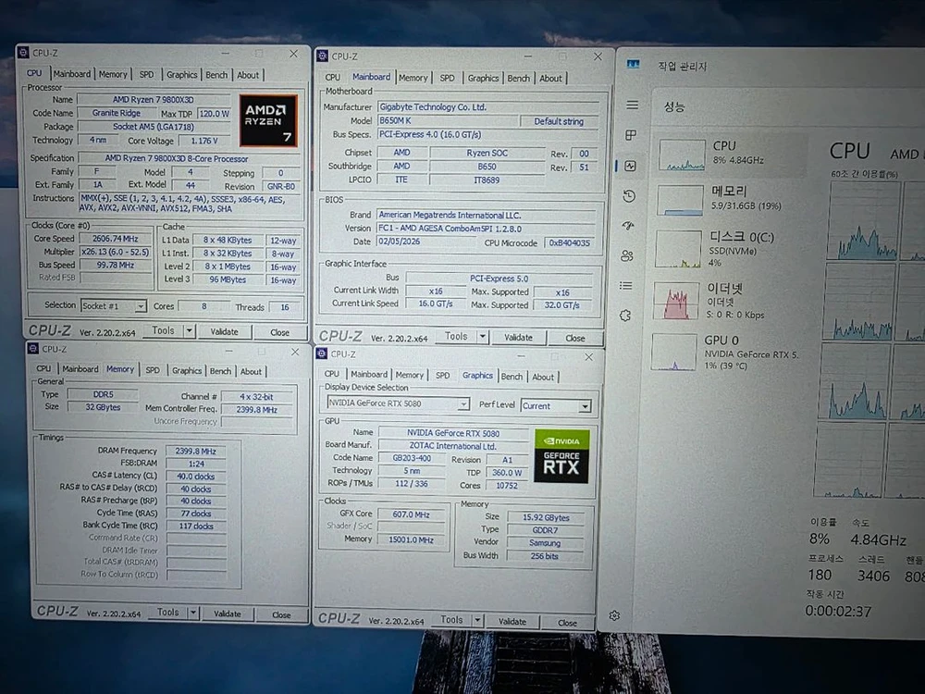The width and height of the screenshot is (925, 694).
Task: Click GFX Core clock 607.0 MHz field
Action: [412, 514]
